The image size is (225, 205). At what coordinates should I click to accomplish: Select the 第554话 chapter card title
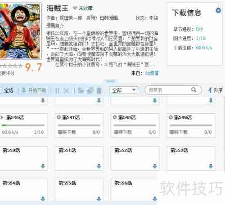pyautogui.click(x=11, y=183)
